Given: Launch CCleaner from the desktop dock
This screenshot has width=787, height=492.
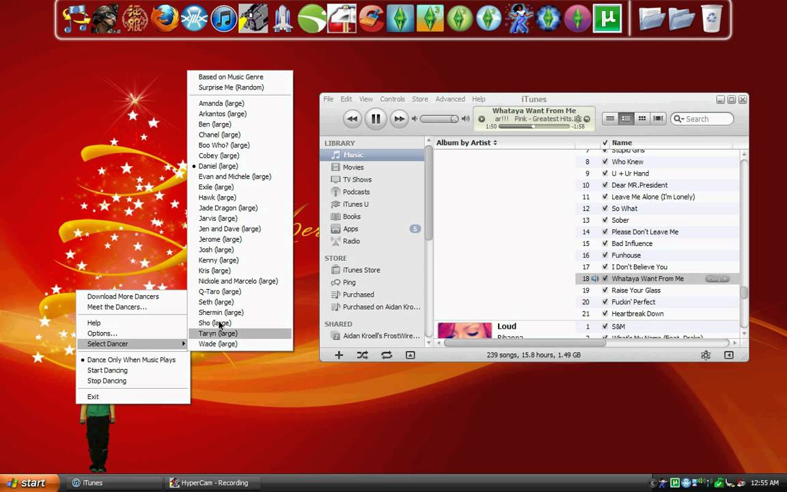Looking at the screenshot, I should 372,19.
